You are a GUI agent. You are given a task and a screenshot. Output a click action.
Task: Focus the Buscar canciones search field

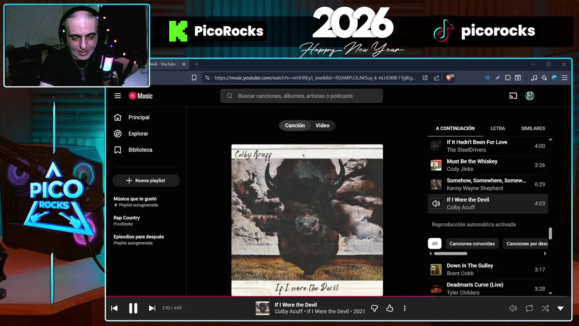[x=301, y=96]
